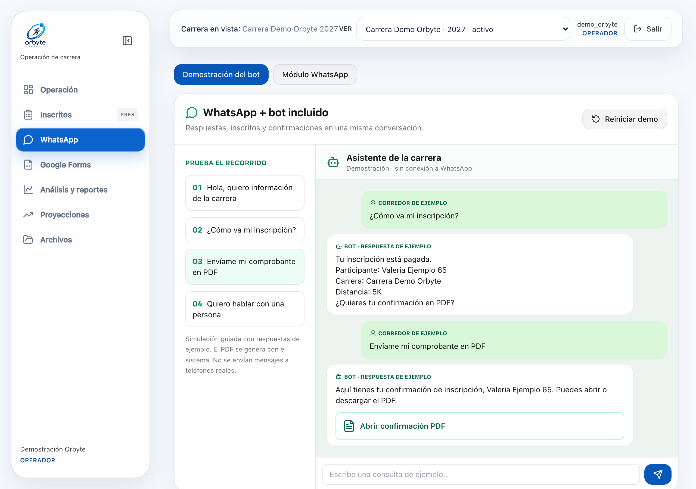Choose step 01 Hola, quiero información
Image resolution: width=696 pixels, height=489 pixels.
coord(245,193)
